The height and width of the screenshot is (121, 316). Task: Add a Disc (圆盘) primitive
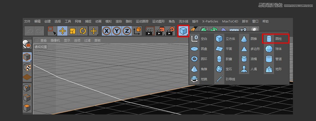pyautogui.click(x=199, y=49)
